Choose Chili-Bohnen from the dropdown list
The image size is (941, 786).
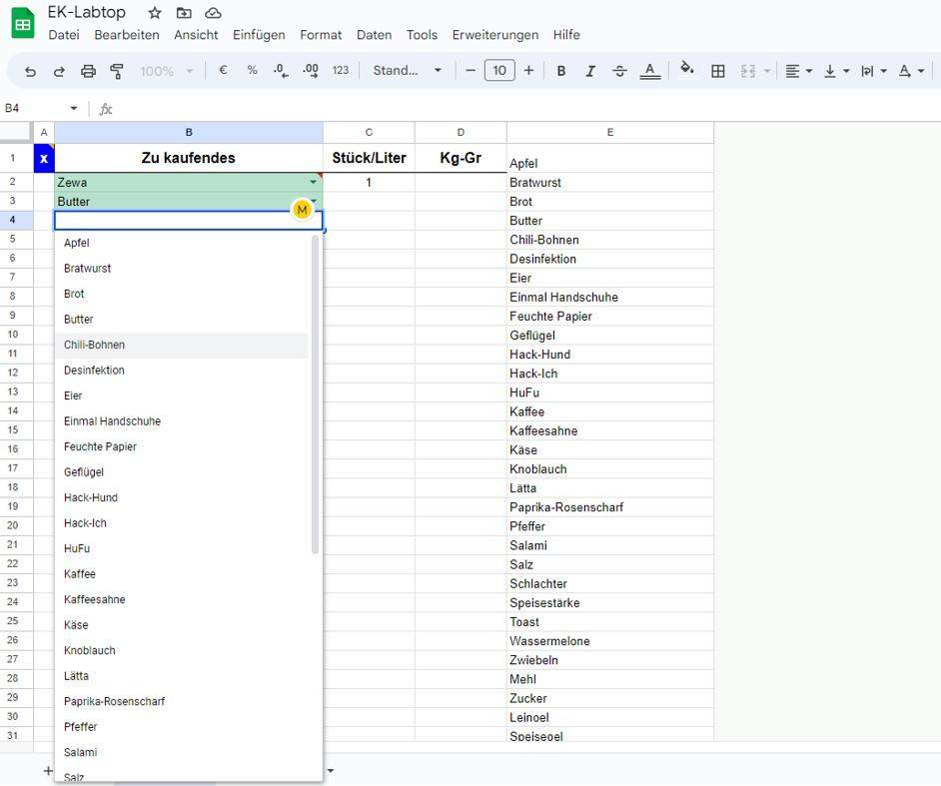pos(95,345)
